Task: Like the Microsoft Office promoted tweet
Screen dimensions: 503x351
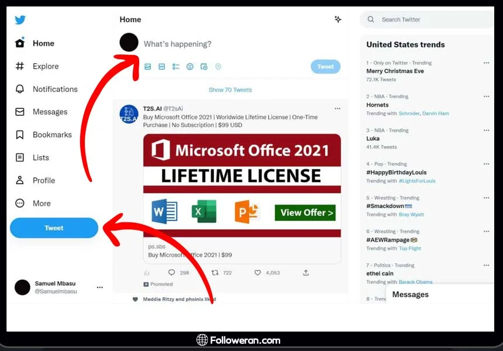Action: [257, 273]
